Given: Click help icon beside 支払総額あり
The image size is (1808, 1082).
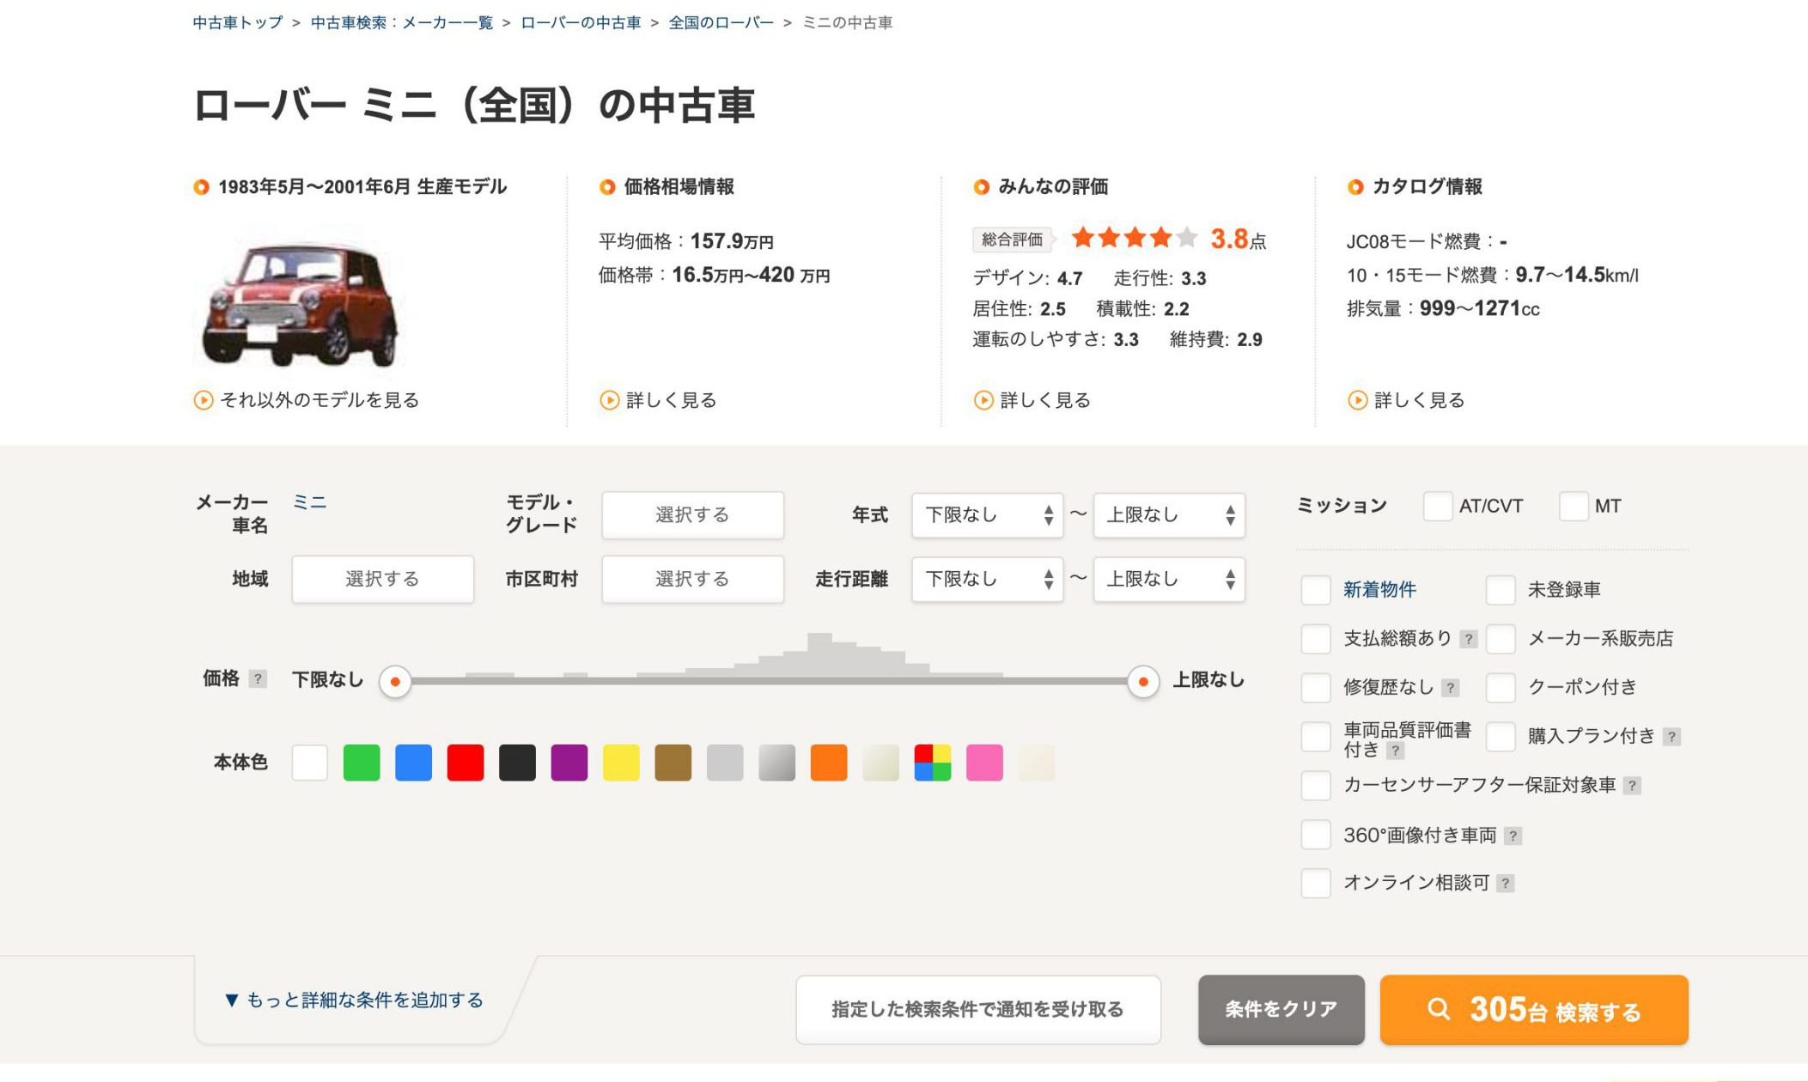Looking at the screenshot, I should coord(1469,639).
